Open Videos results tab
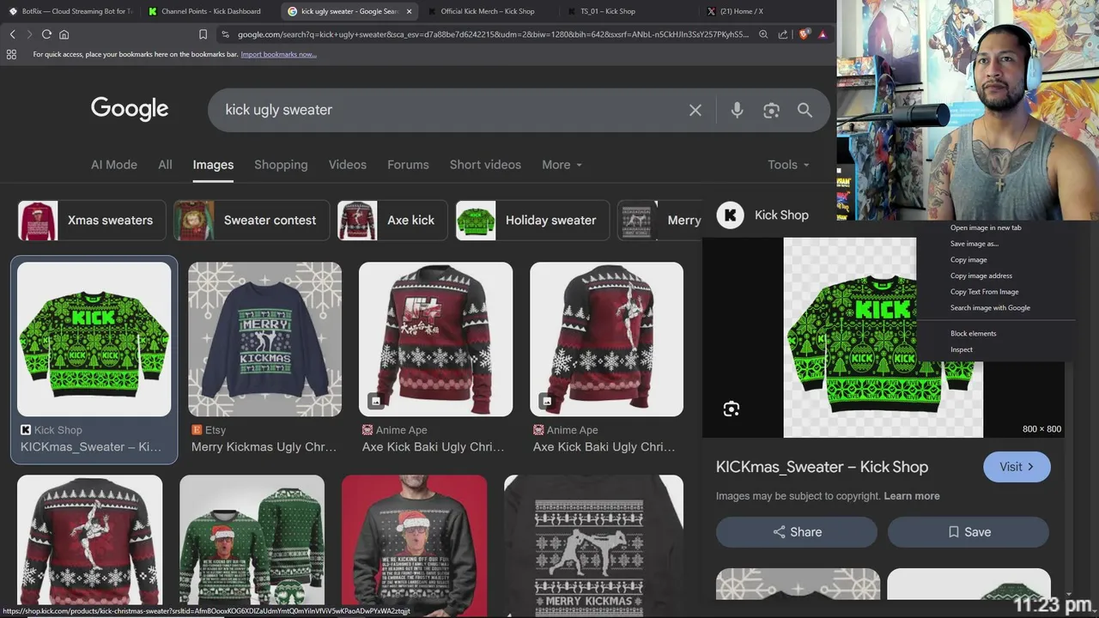 [348, 165]
